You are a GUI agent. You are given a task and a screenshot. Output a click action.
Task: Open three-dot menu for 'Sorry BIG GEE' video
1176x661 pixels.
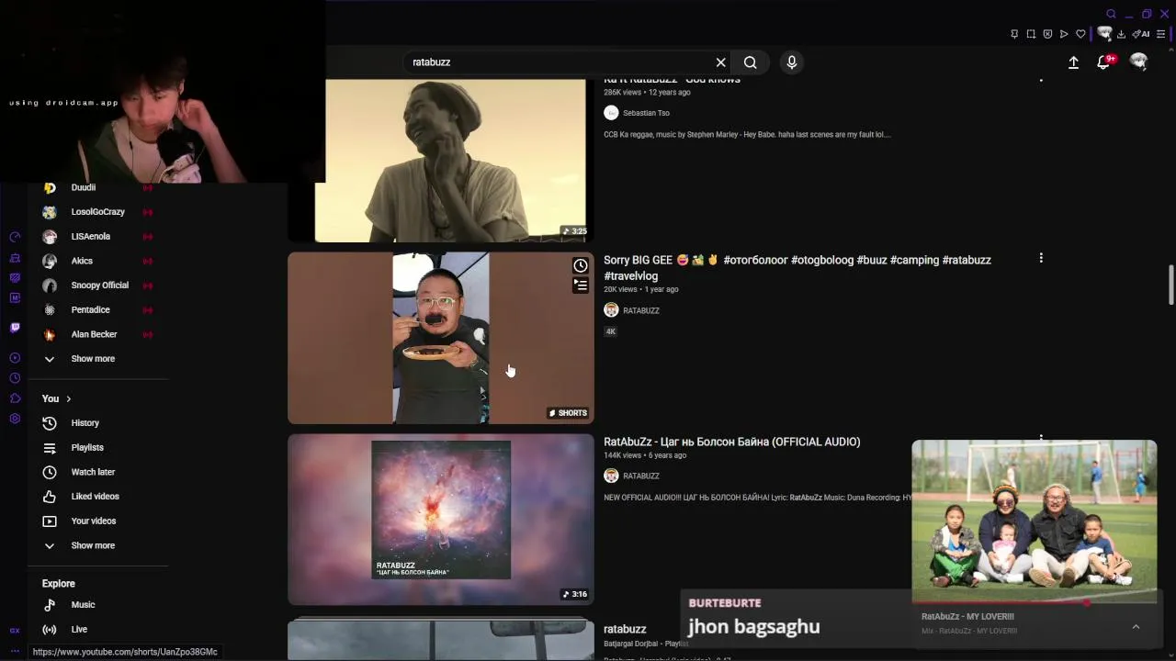(x=1041, y=259)
